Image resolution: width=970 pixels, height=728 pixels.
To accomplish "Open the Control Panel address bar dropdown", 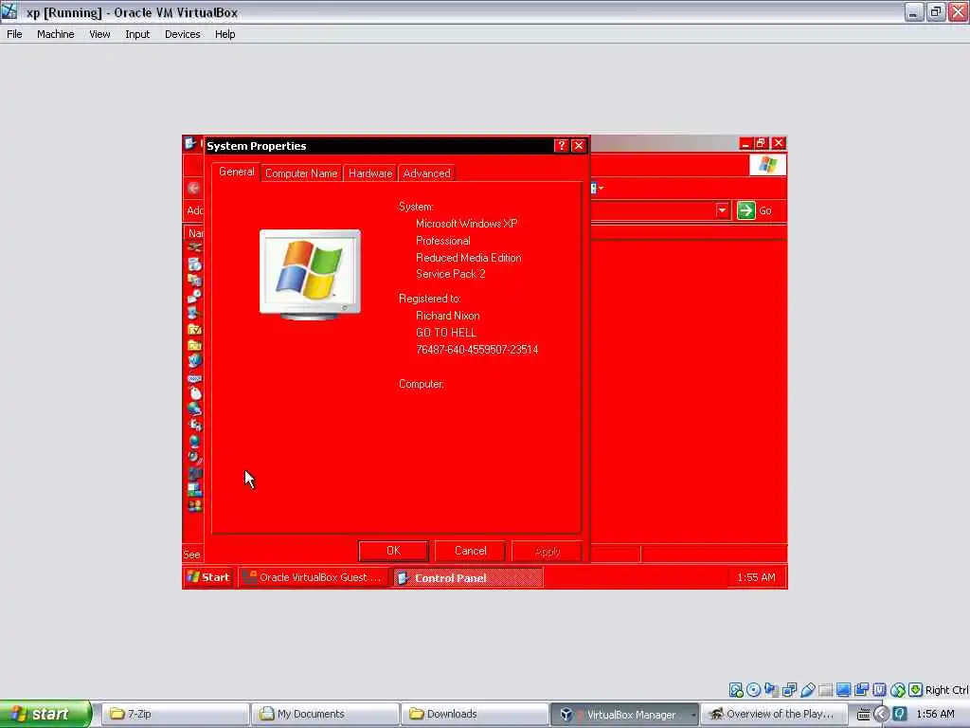I will click(722, 210).
